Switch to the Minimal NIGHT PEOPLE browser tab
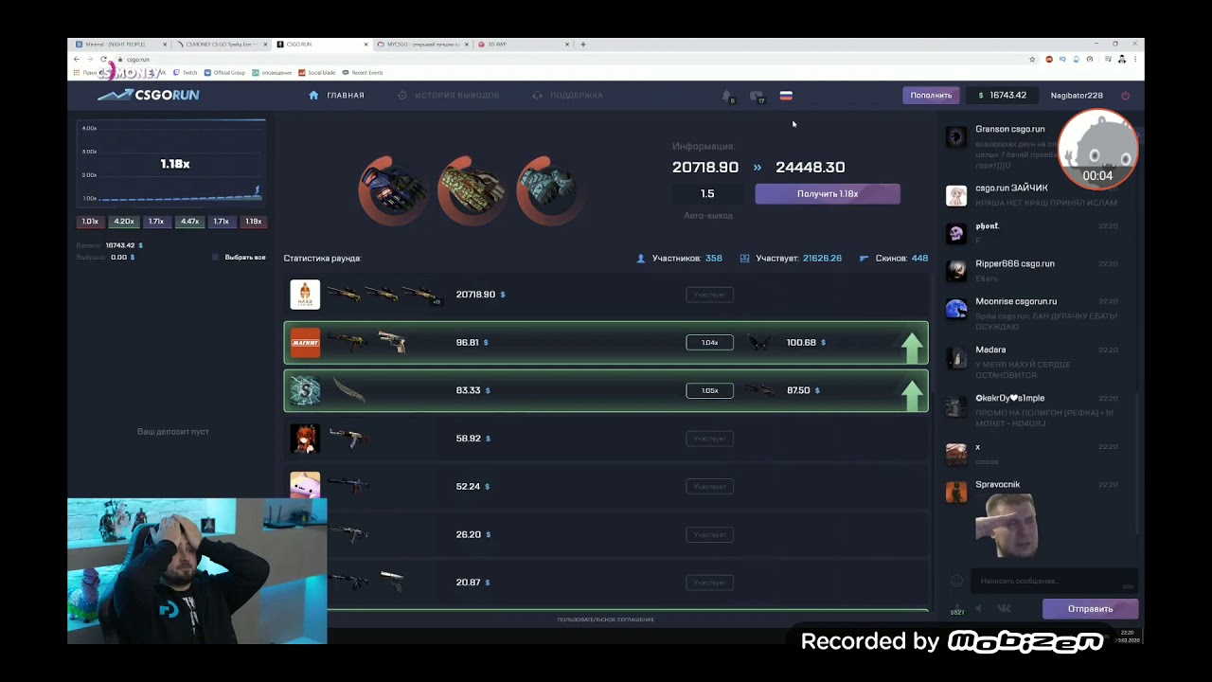This screenshot has width=1212, height=682. [x=120, y=45]
